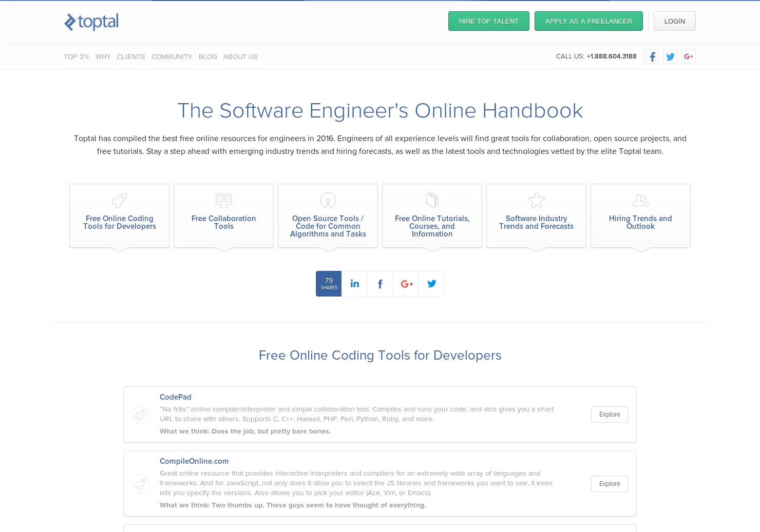Click the 'Call us:' label
The width and height of the screenshot is (760, 532).
click(570, 56)
